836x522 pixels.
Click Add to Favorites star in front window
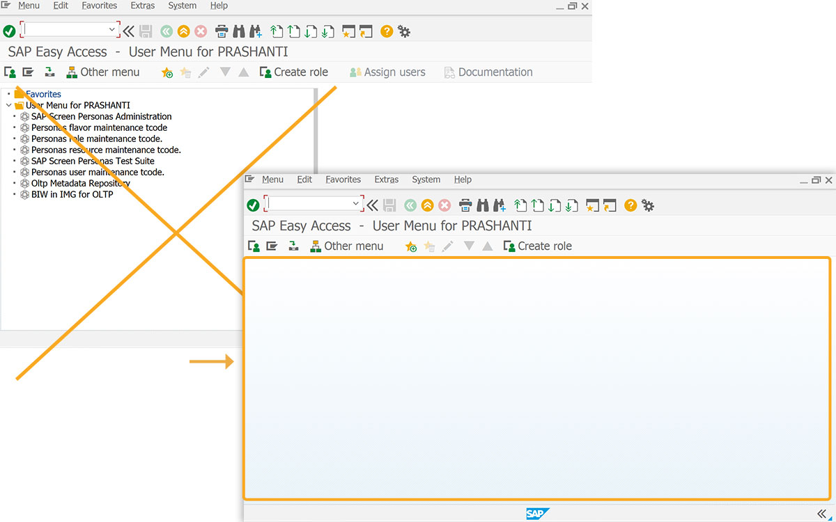tap(411, 246)
